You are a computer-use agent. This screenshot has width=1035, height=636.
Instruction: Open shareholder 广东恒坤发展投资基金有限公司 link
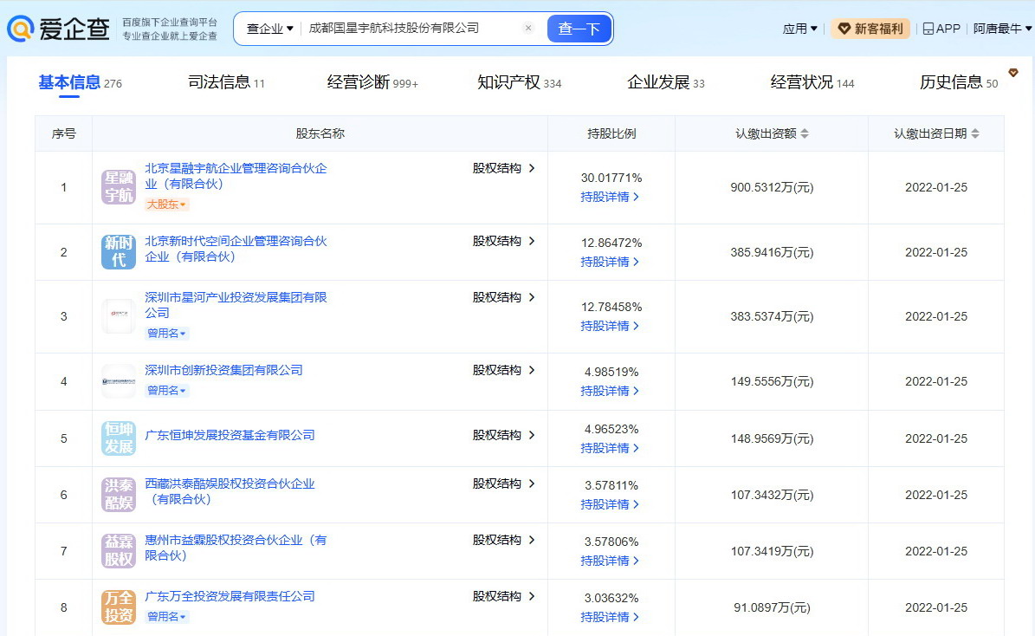pyautogui.click(x=230, y=435)
